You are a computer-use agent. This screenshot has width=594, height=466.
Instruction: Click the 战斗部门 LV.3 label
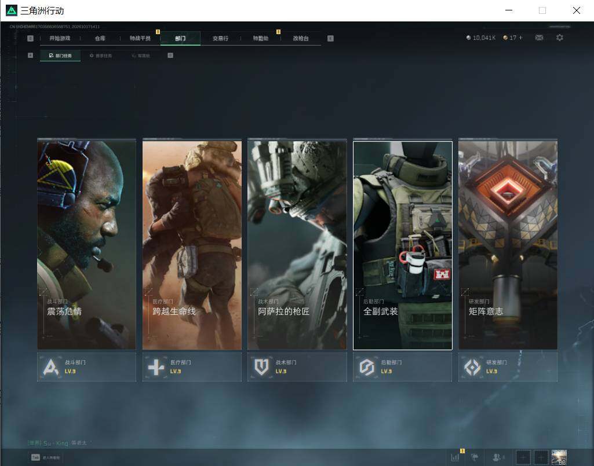[x=75, y=367]
